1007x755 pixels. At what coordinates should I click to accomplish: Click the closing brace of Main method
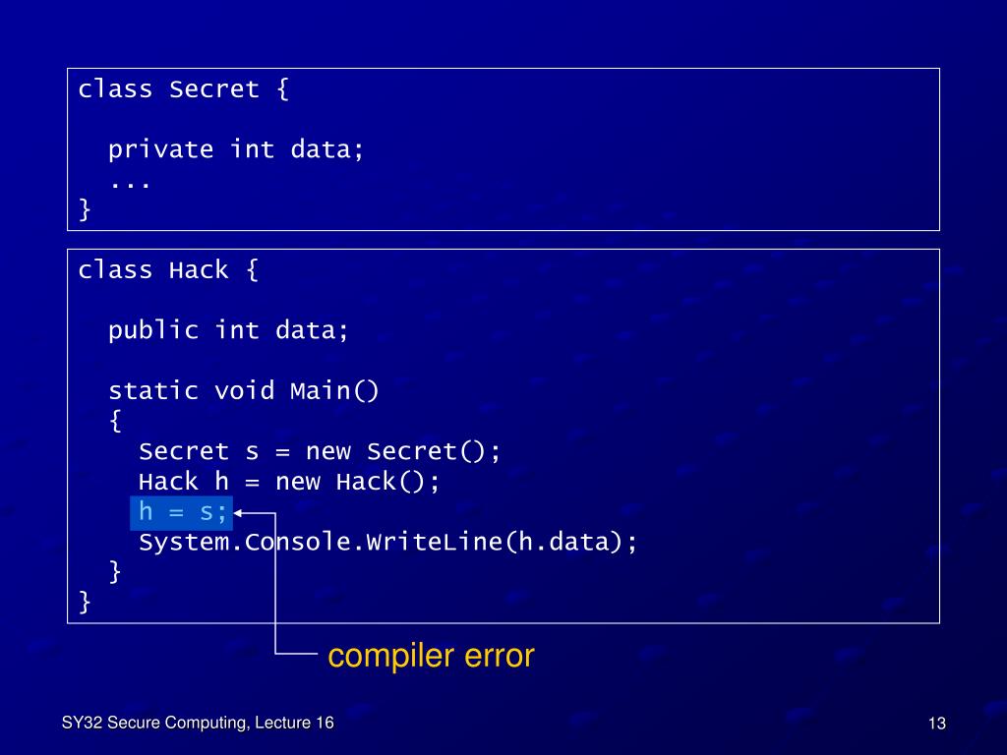tap(115, 571)
